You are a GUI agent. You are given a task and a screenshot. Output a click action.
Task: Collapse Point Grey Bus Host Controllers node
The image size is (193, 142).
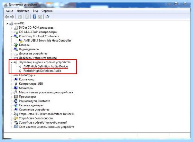coord(12,36)
